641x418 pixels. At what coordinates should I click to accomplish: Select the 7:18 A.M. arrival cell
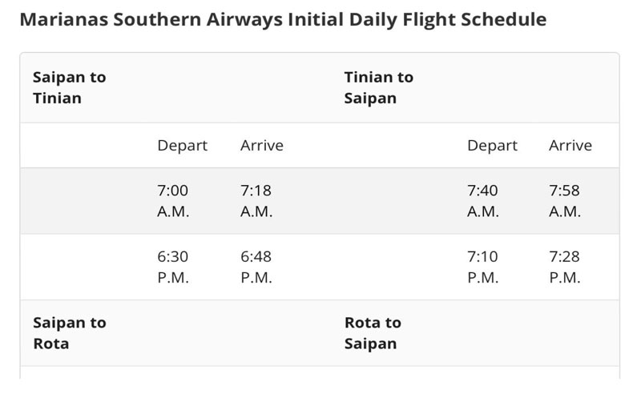point(256,201)
